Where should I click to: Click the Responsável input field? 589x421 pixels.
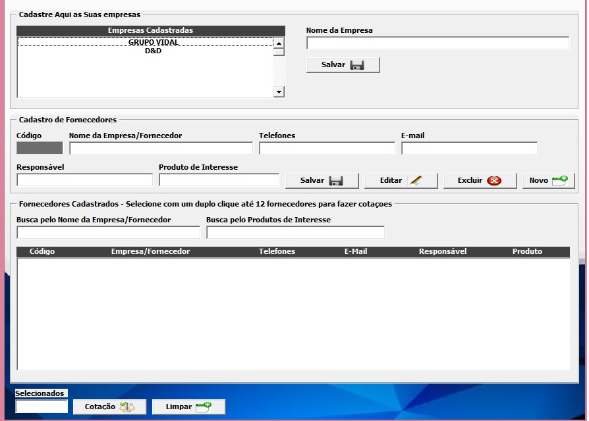85,180
